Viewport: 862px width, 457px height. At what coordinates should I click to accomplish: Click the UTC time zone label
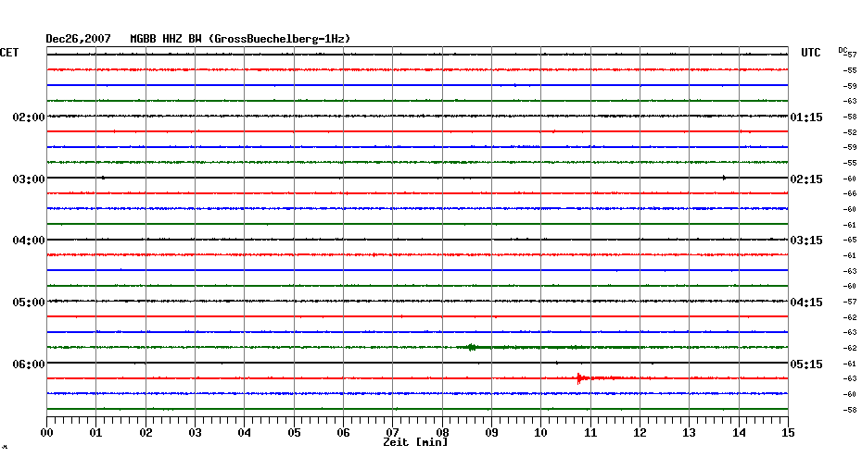(811, 53)
